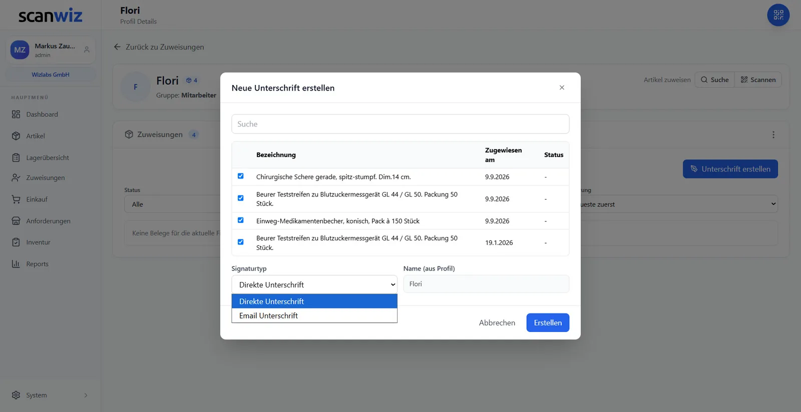Navigate to Einkauf in sidebar
This screenshot has height=412, width=801.
50,199
